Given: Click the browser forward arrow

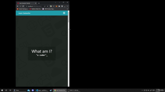Looking at the screenshot, I should (20, 6).
